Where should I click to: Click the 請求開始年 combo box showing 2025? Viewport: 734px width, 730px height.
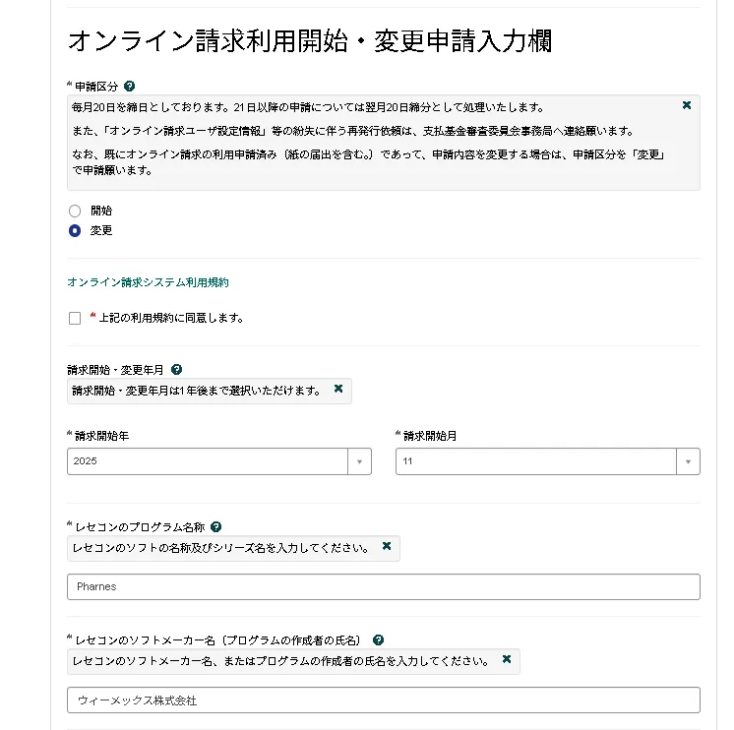click(x=207, y=461)
